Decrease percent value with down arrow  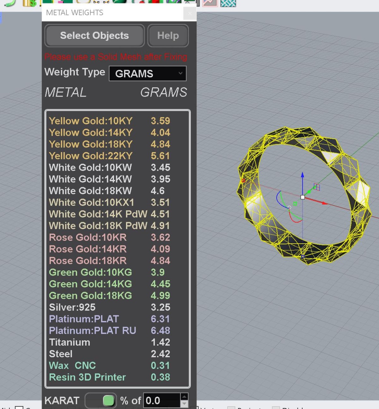pyautogui.click(x=184, y=404)
